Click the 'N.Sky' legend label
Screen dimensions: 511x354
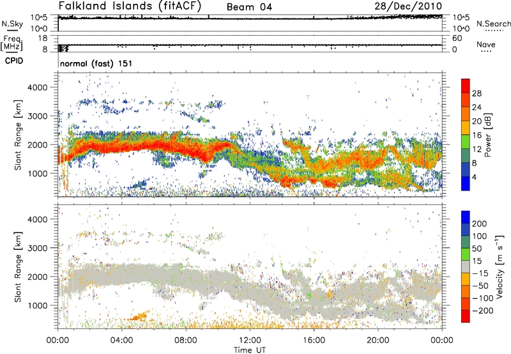pos(12,24)
